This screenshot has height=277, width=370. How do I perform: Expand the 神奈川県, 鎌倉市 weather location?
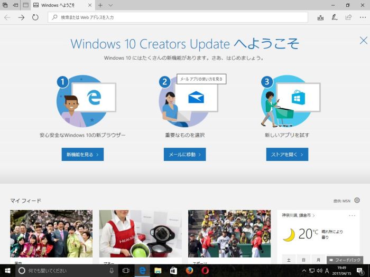(x=299, y=215)
